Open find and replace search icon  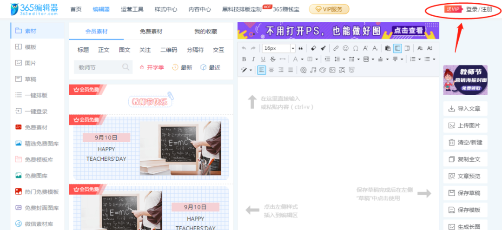click(x=342, y=70)
